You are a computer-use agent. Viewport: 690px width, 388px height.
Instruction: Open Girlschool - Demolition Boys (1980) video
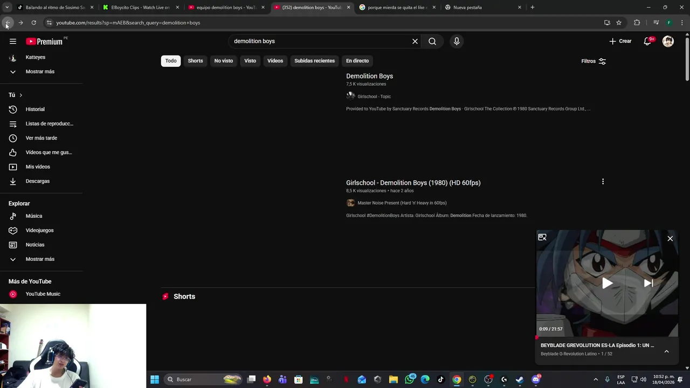coord(413,183)
